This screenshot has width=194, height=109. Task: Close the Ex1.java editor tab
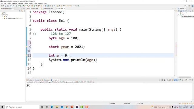[x=64, y=8]
